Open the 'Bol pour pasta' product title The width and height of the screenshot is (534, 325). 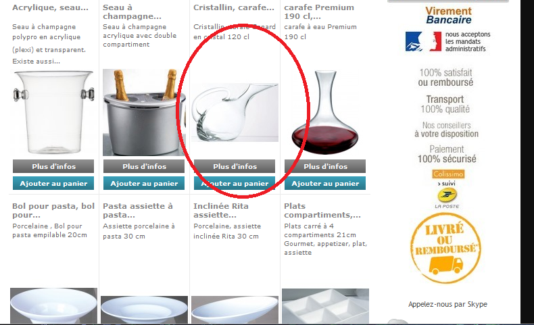pyautogui.click(x=53, y=210)
